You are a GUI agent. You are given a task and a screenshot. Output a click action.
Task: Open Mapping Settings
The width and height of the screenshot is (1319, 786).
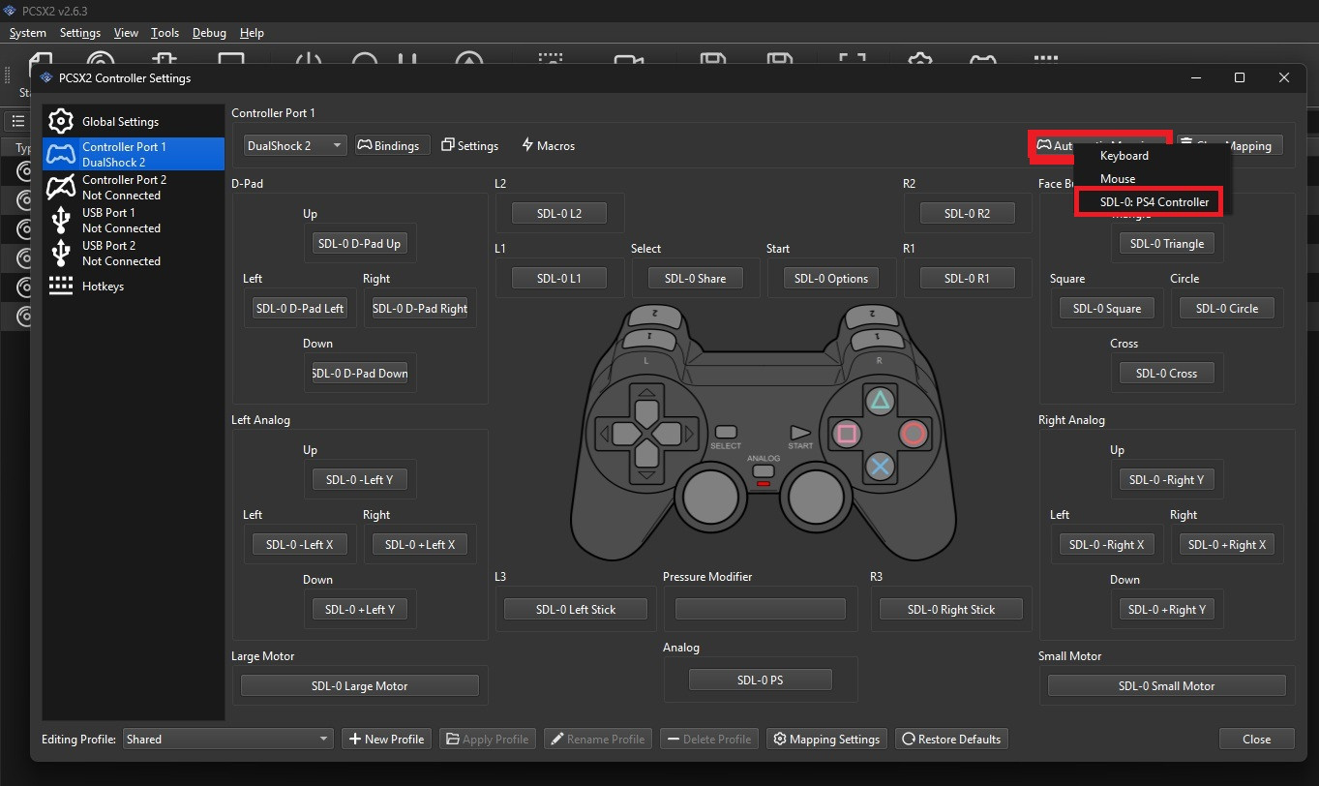coord(826,739)
